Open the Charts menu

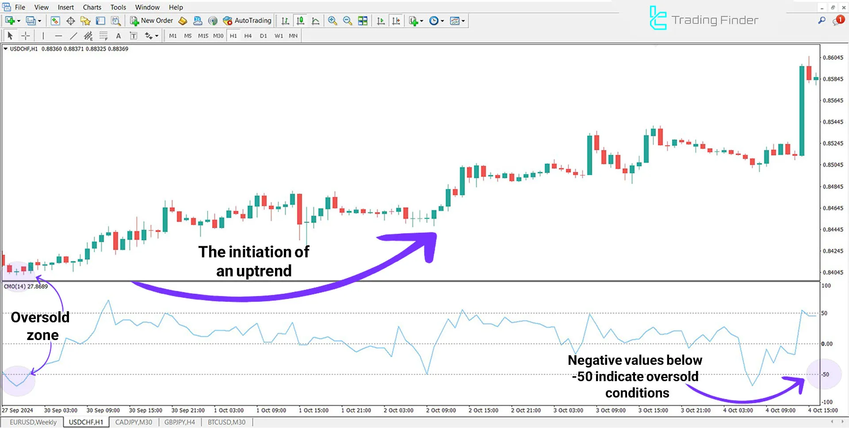[x=92, y=7]
